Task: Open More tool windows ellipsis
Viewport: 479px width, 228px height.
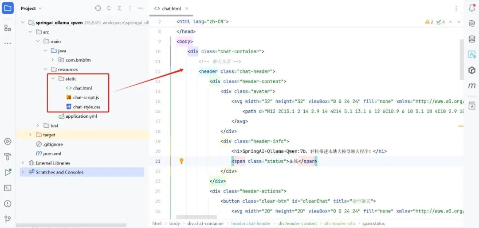Action: (x=8, y=43)
